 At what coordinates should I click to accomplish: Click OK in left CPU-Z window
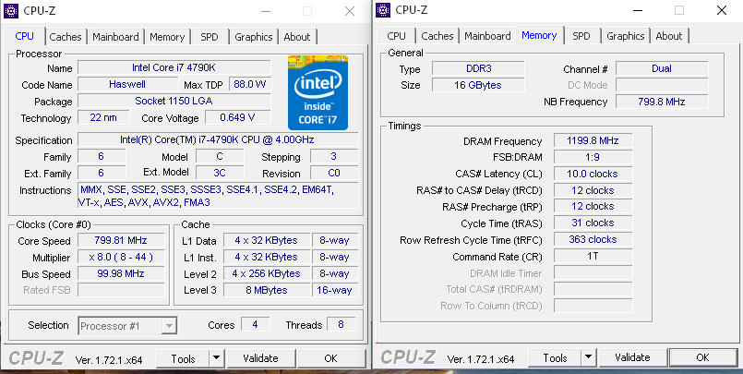[331, 358]
